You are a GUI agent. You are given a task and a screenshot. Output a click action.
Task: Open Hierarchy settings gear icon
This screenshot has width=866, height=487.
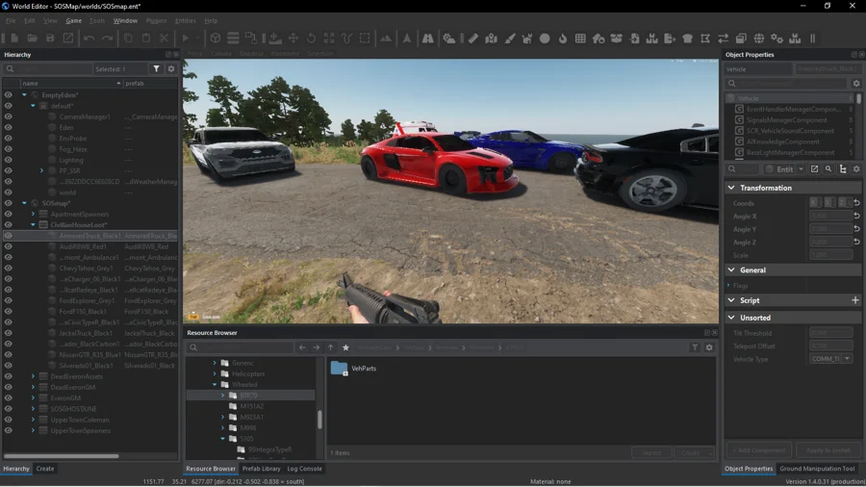point(171,69)
